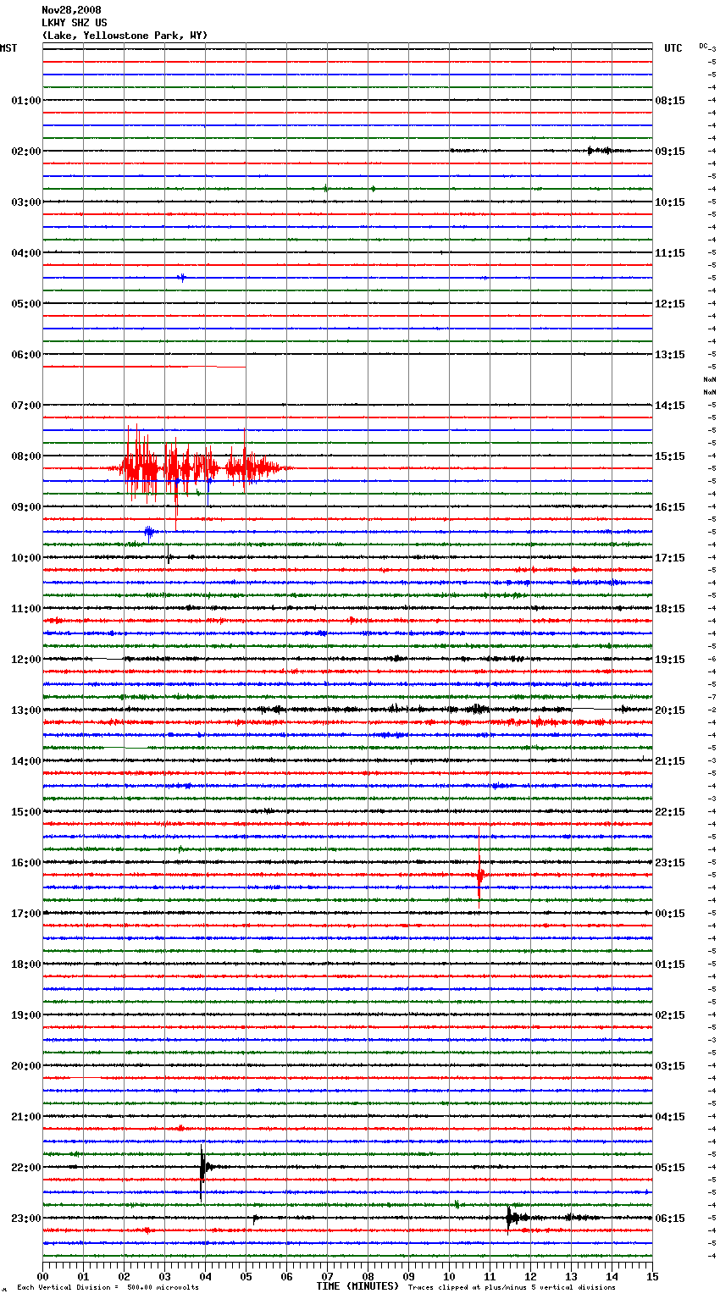The width and height of the screenshot is (720, 1299).
Task: Click the 09:15 UTC time label
Action: click(x=670, y=152)
